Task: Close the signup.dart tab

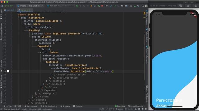Action: (31, 10)
